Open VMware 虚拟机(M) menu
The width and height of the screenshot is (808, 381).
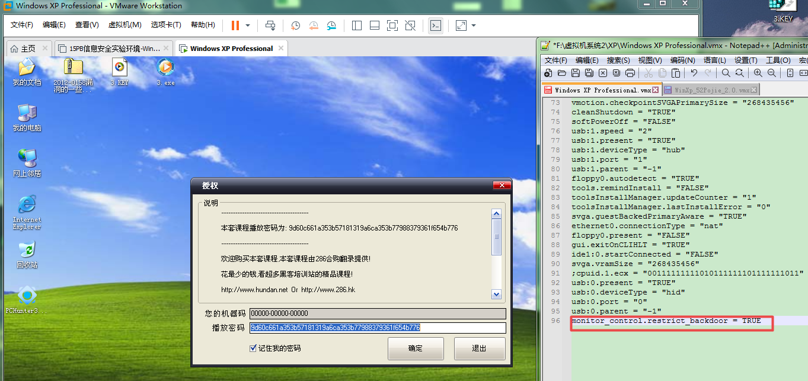point(124,25)
